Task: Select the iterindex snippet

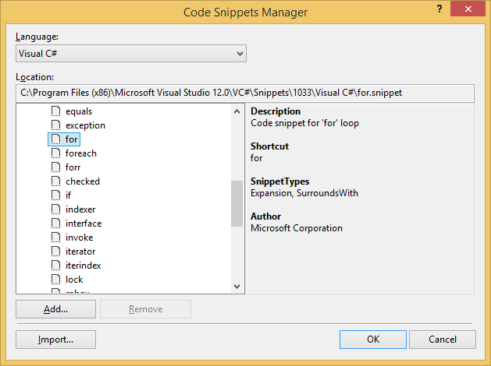Action: [84, 266]
